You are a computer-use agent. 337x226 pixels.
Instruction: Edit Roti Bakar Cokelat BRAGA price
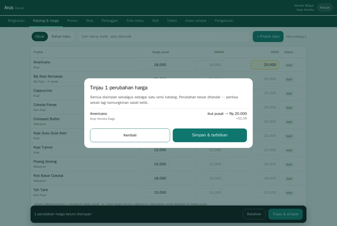(x=210, y=178)
